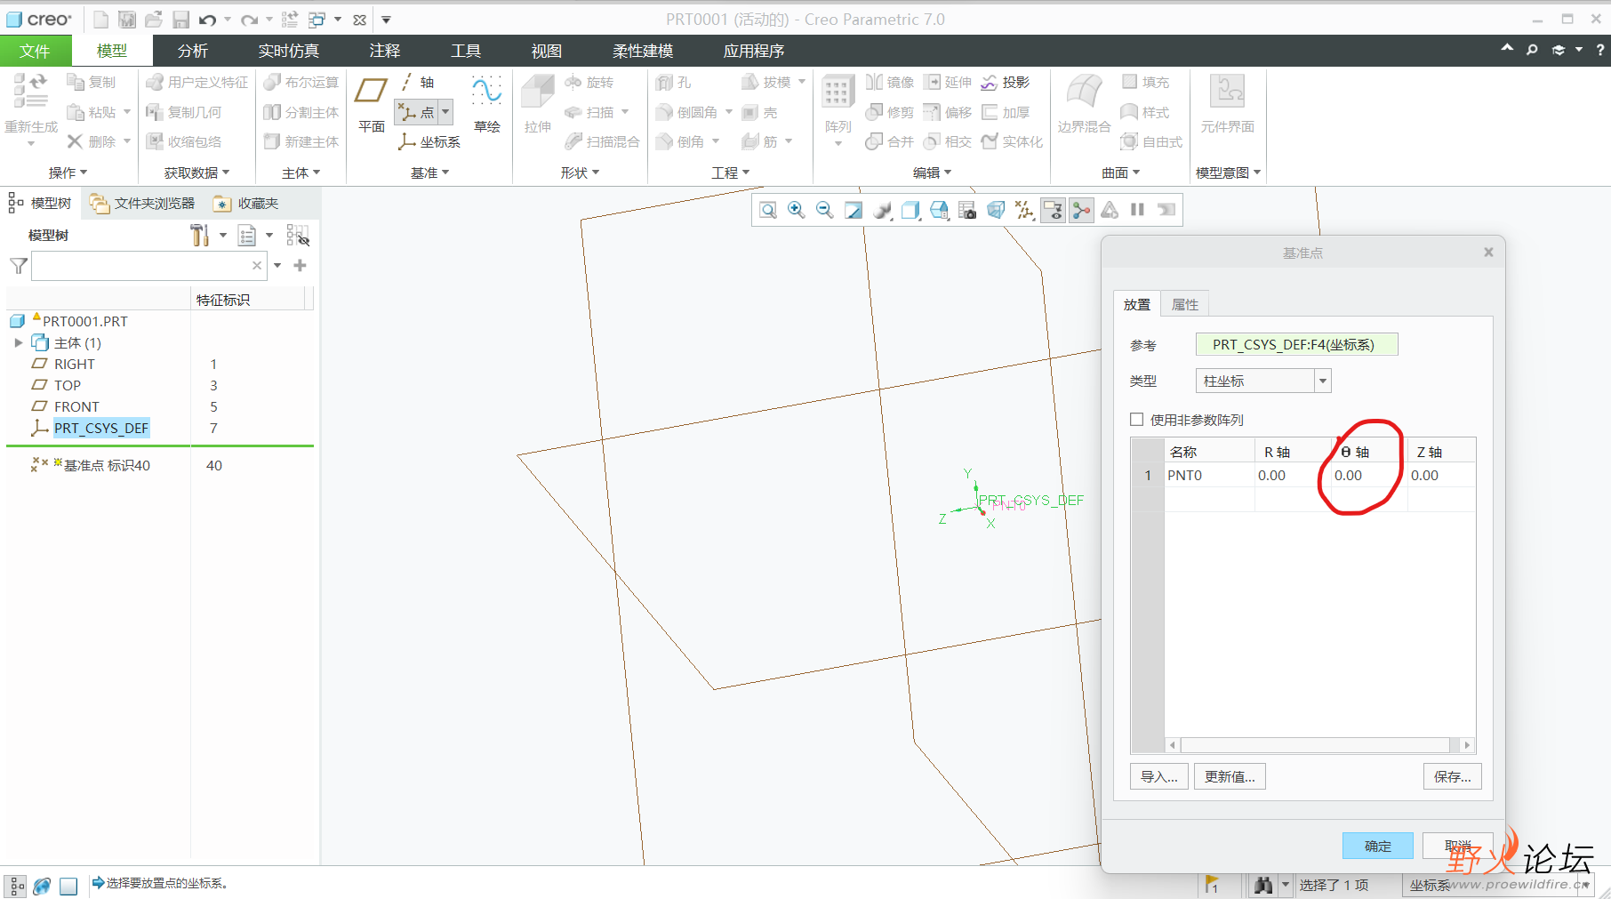Screen dimensions: 1611x899
Task: Click the Zoom Out magnifier icon
Action: tap(825, 210)
